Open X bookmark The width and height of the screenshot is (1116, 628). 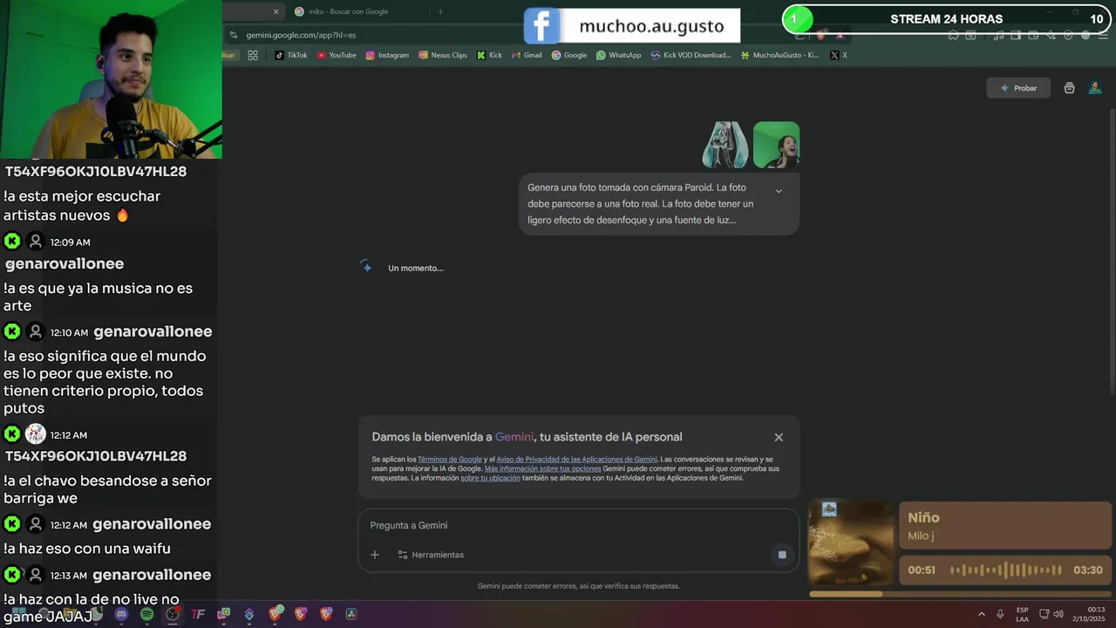pyautogui.click(x=838, y=55)
